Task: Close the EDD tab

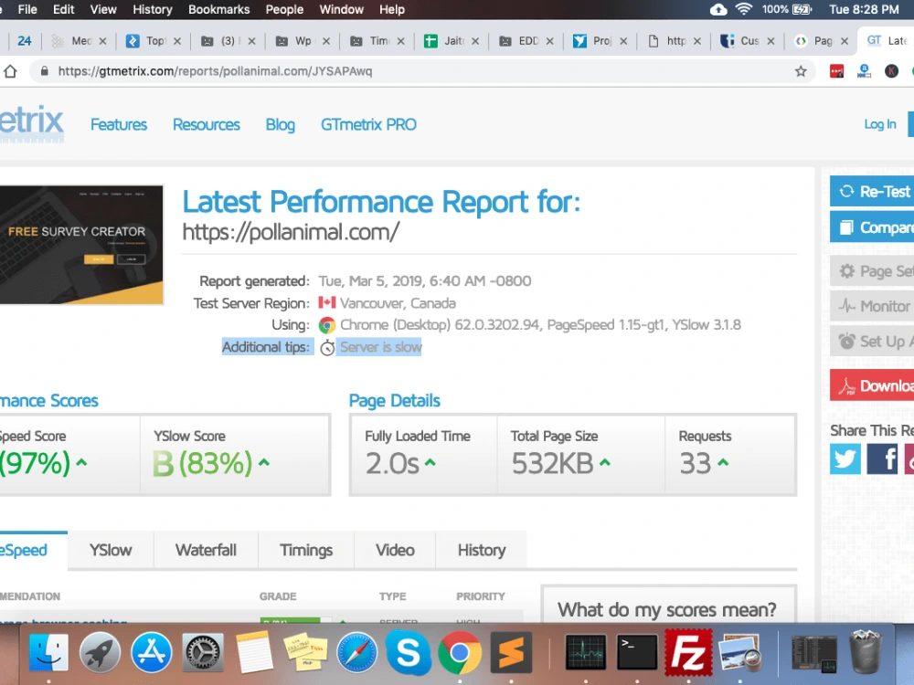Action: (x=549, y=41)
